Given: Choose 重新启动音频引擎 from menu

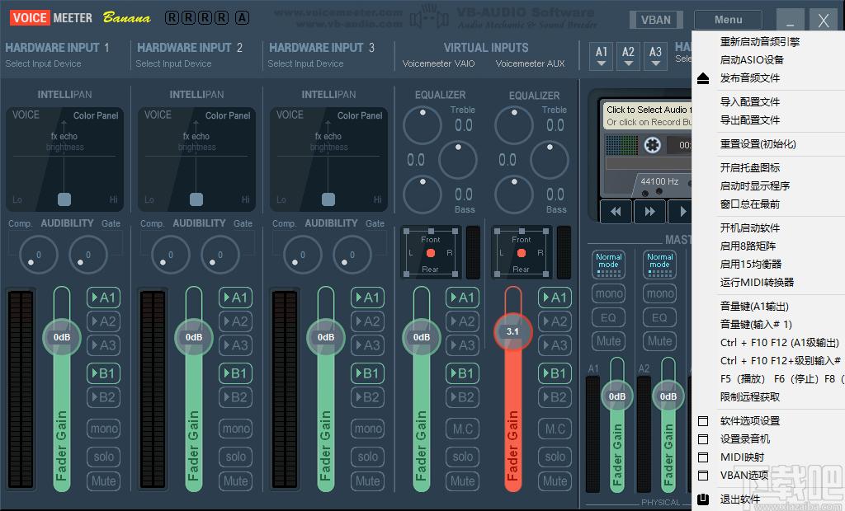Looking at the screenshot, I should click(x=760, y=41).
